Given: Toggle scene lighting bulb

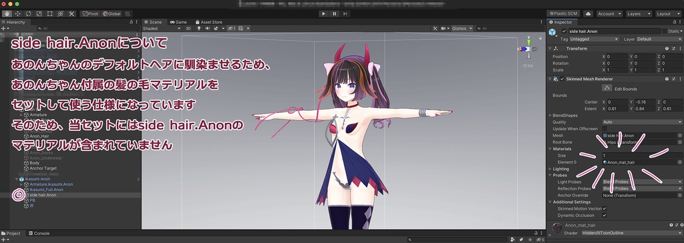Looking at the screenshot, I should (199, 28).
